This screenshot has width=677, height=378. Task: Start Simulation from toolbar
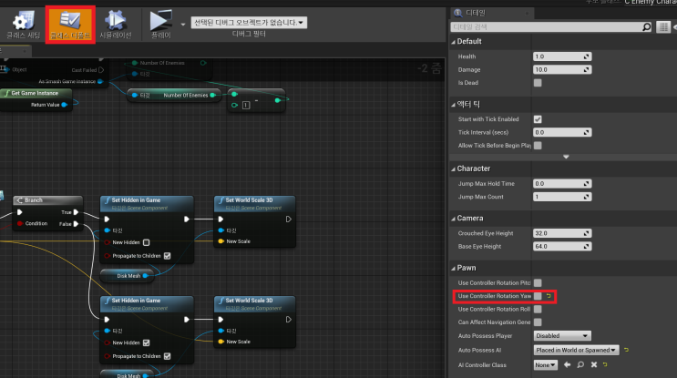[116, 25]
